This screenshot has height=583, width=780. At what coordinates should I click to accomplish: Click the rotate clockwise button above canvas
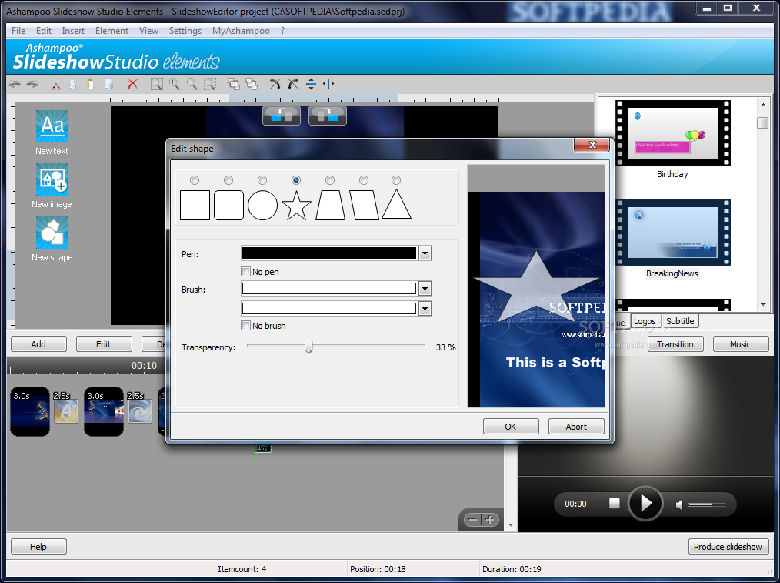pos(328,116)
